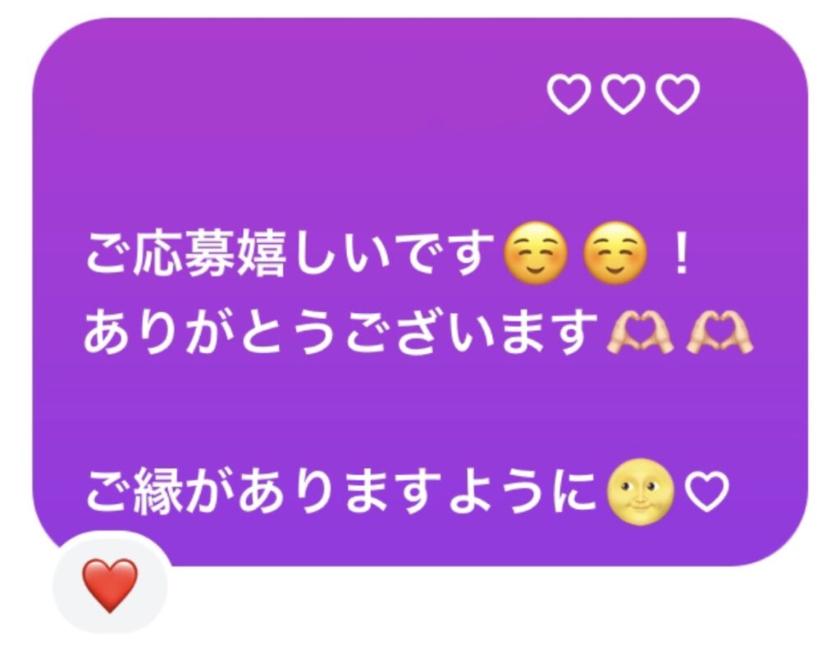Click the white heart after moon emoji
This screenshot has height=649, width=840.
[x=706, y=492]
